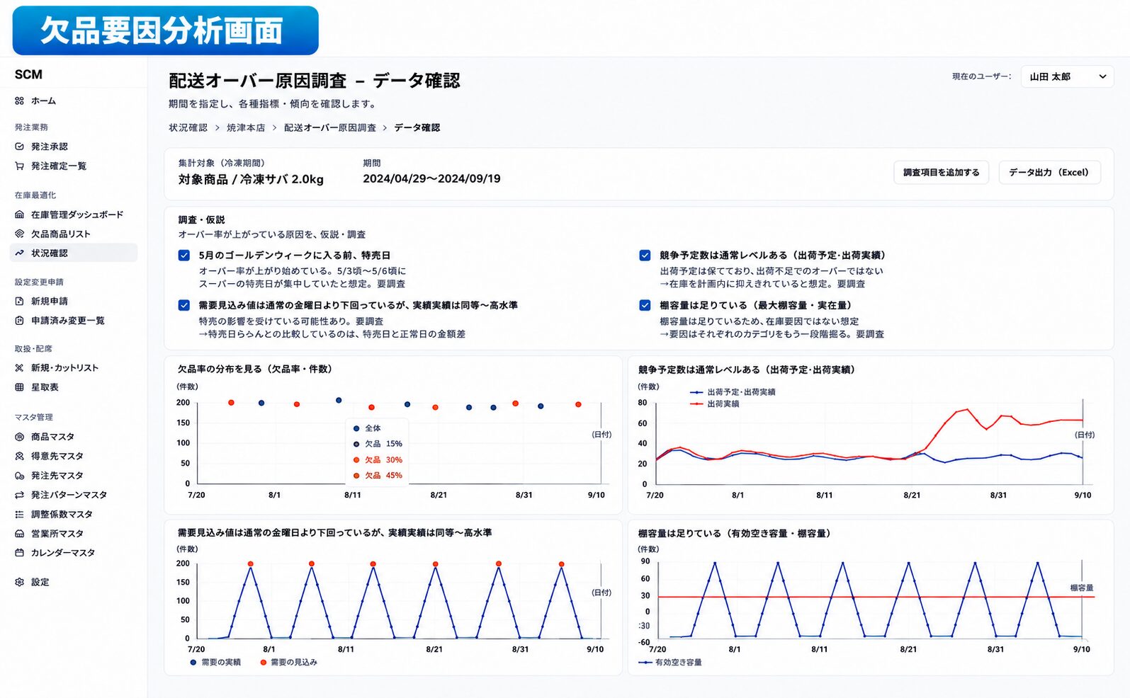Click the 新規申請 icon
The height and width of the screenshot is (698, 1130).
(20, 301)
